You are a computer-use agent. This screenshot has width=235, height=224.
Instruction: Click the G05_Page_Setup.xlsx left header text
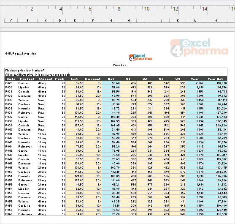tap(21, 54)
